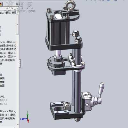The height and width of the screenshot is (128, 128).
Task: Click the red X axis of the triad
Action: tap(28, 121)
